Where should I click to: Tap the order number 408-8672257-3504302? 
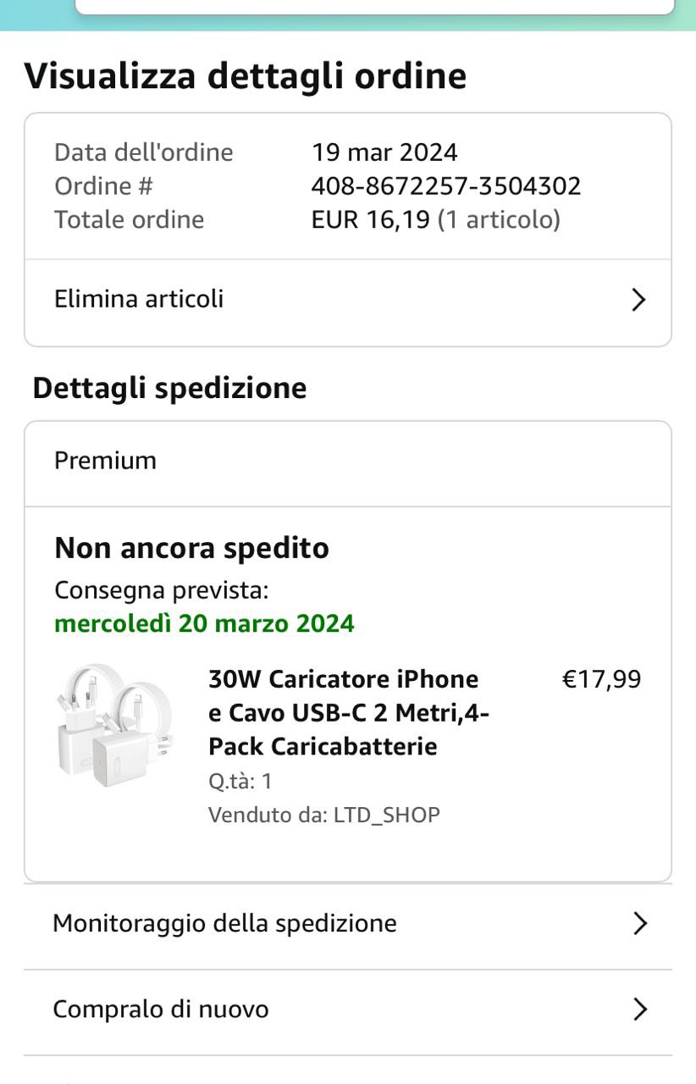pos(446,185)
